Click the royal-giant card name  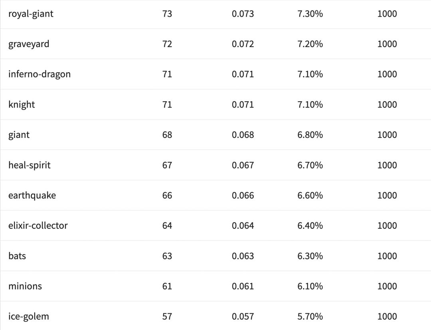[31, 14]
